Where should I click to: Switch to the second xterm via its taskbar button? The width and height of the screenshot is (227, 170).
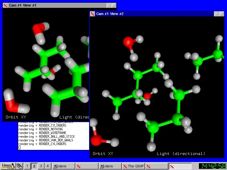(111, 166)
